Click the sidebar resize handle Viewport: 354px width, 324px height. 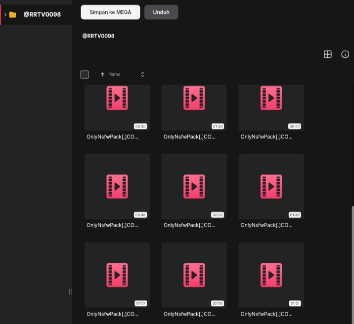click(x=70, y=292)
